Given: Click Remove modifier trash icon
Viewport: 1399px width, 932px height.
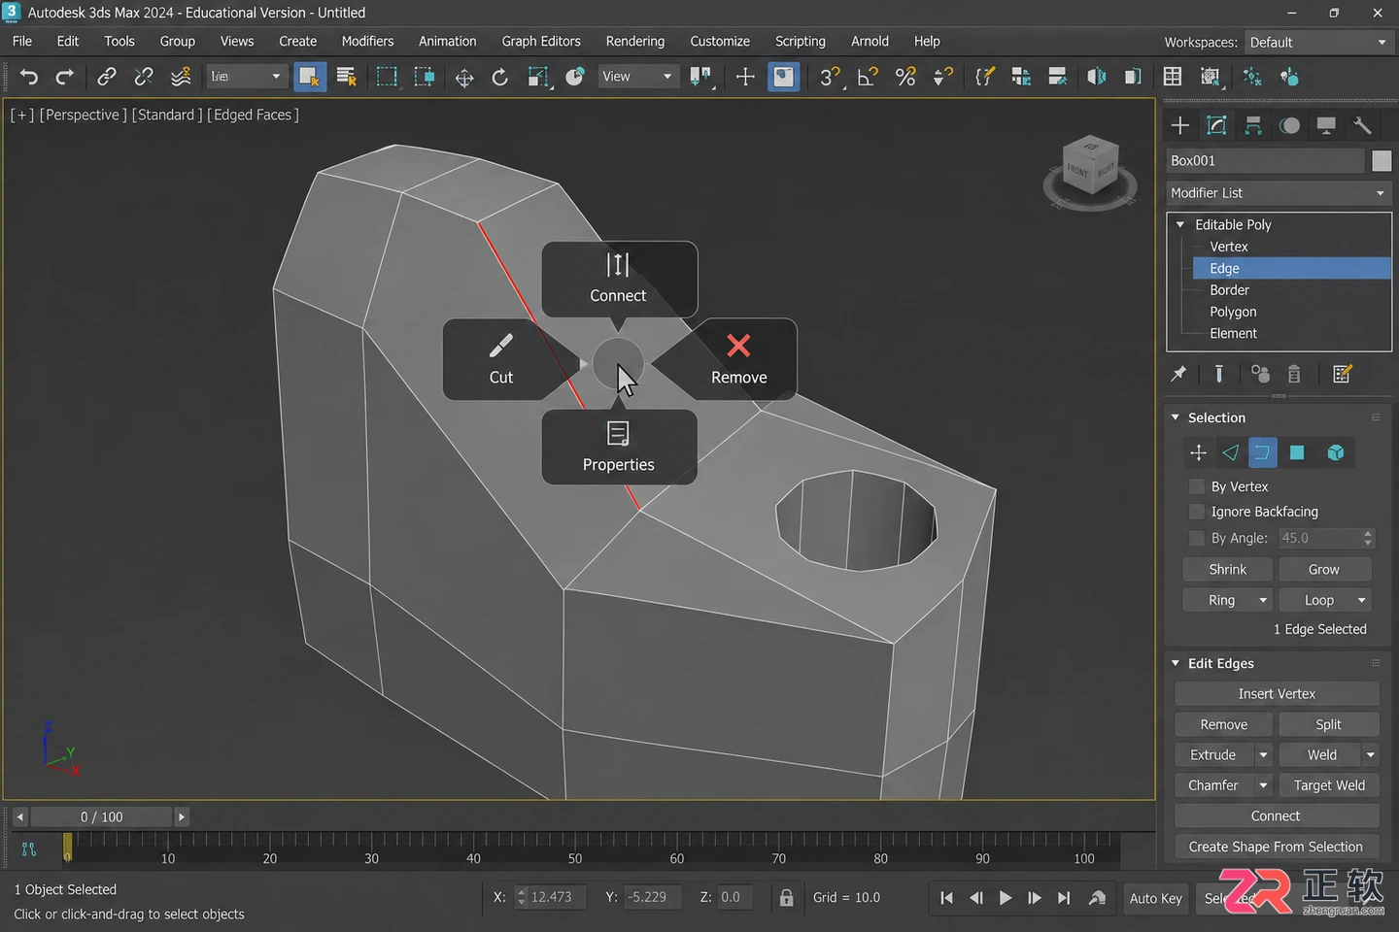Looking at the screenshot, I should pyautogui.click(x=1294, y=374).
